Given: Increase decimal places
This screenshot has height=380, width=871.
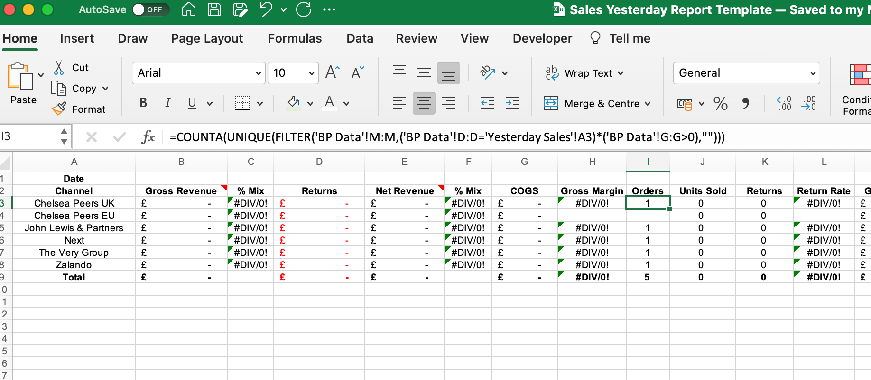Looking at the screenshot, I should coord(784,103).
